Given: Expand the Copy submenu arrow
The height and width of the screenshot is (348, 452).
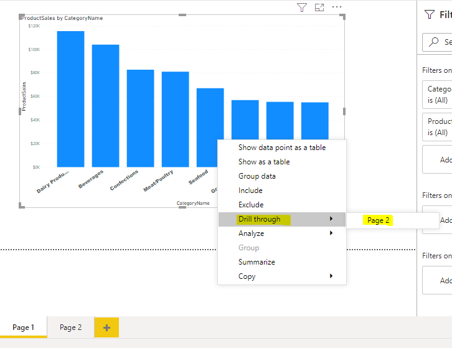Looking at the screenshot, I should pyautogui.click(x=331, y=276).
